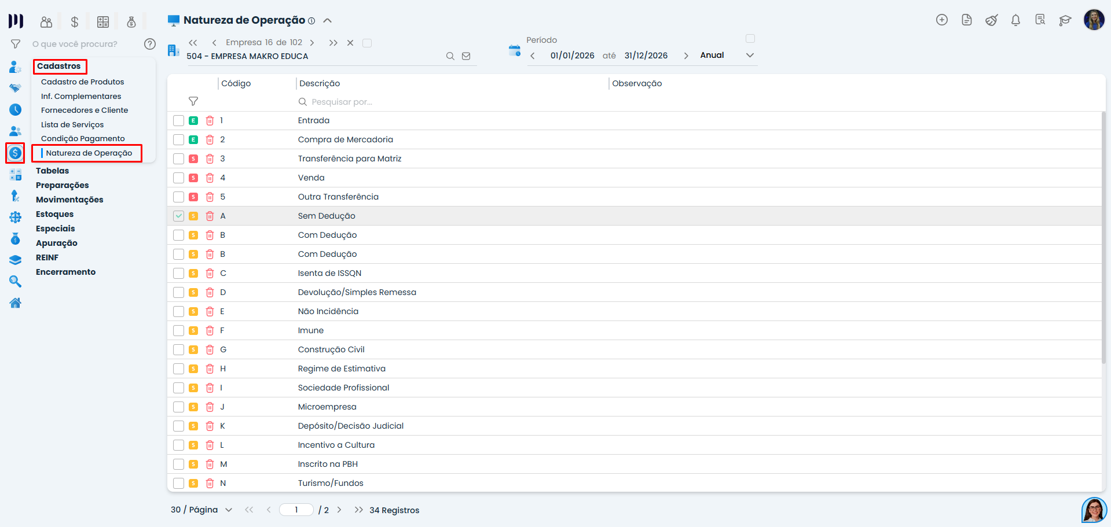This screenshot has width=1111, height=527.
Task: Open the Anual period dropdown
Action: point(749,56)
